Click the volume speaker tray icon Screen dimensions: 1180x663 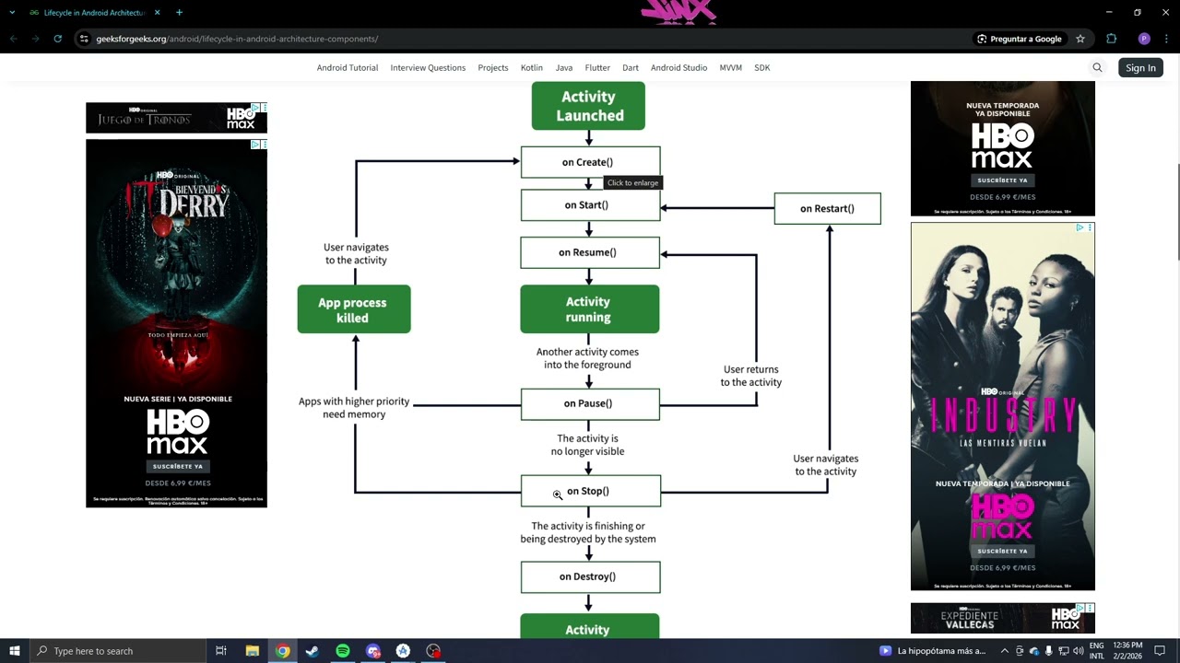point(1079,651)
